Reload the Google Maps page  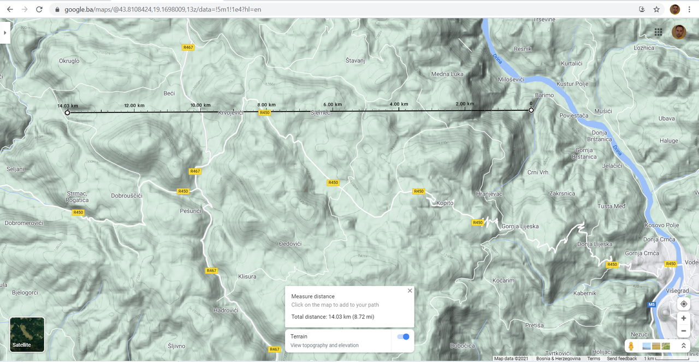coord(39,9)
